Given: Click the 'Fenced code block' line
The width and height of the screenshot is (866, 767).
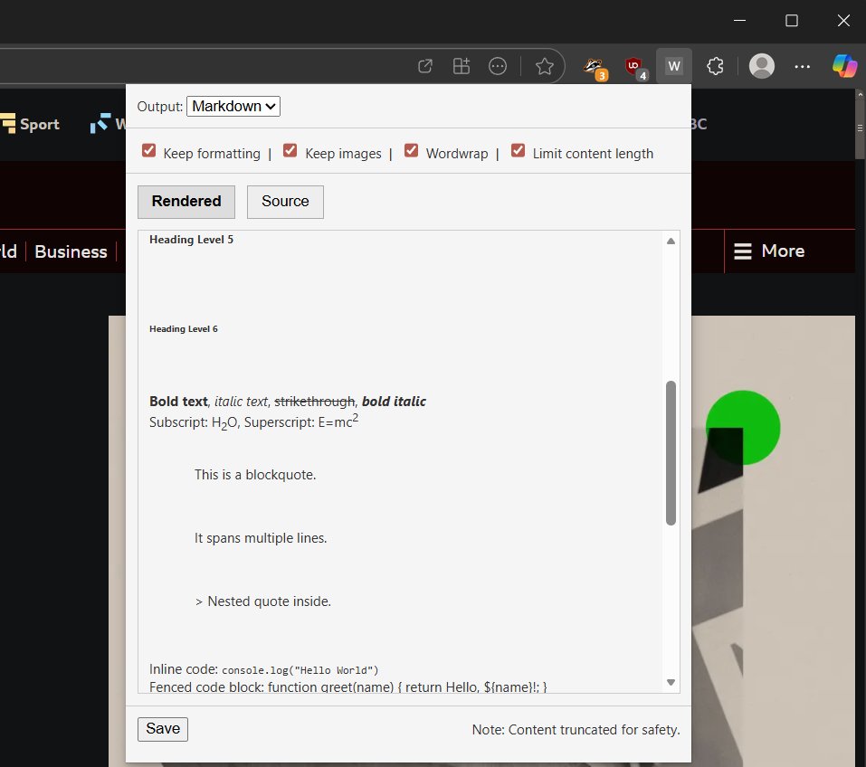Looking at the screenshot, I should (348, 687).
